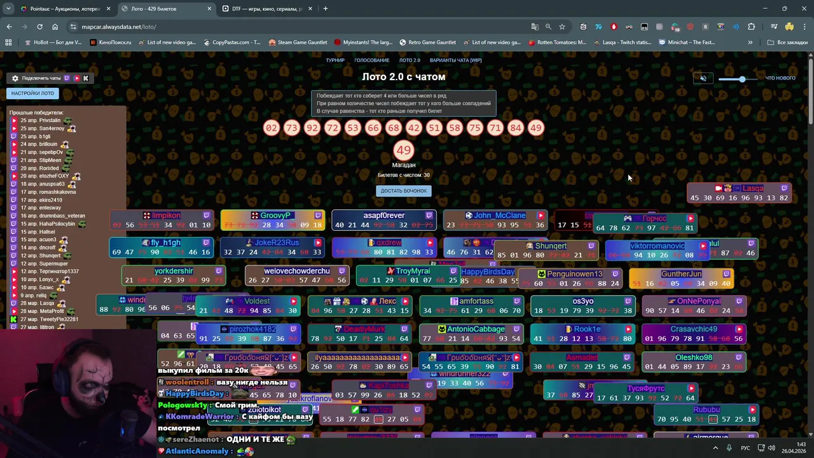Click YouTube icon on Voldest ticket

pyautogui.click(x=294, y=301)
